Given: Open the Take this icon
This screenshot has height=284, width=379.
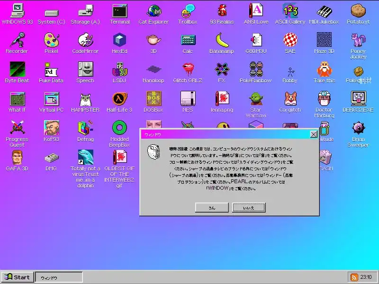Looking at the screenshot, I should click(324, 69).
